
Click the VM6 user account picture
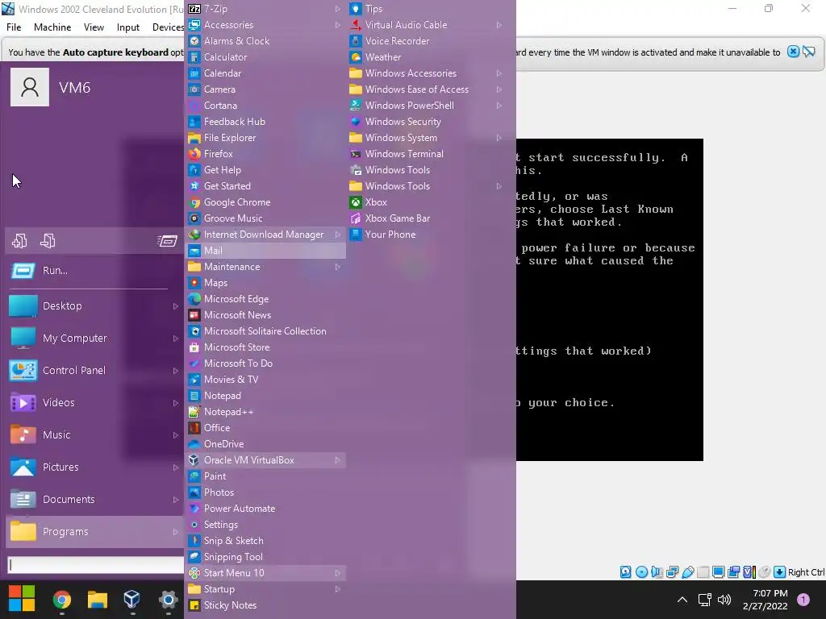(30, 87)
